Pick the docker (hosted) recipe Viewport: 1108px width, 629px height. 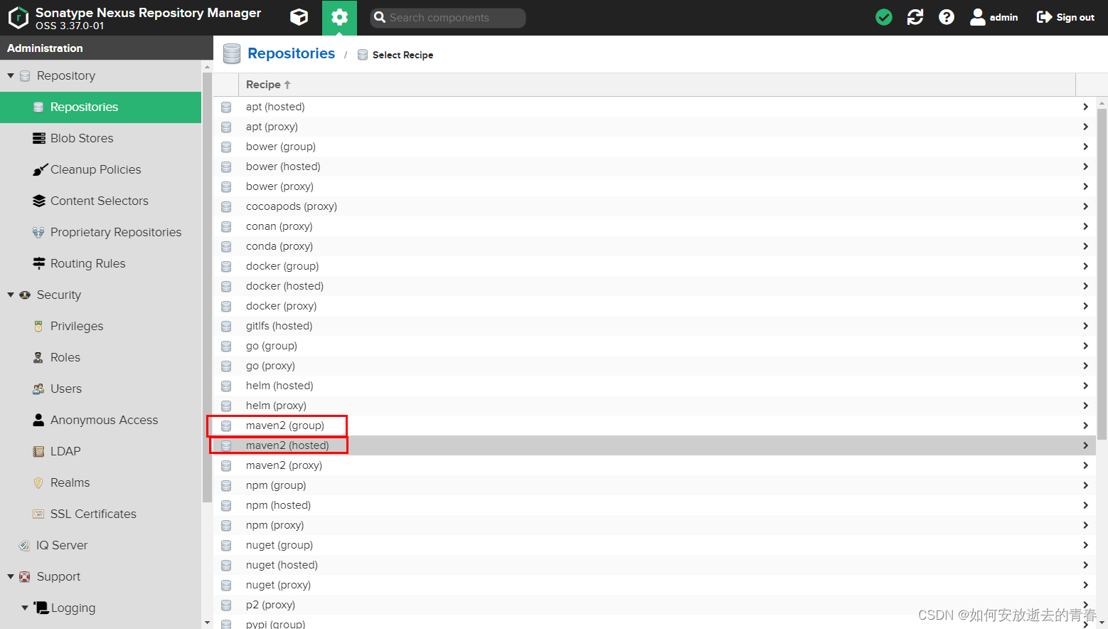(x=654, y=286)
